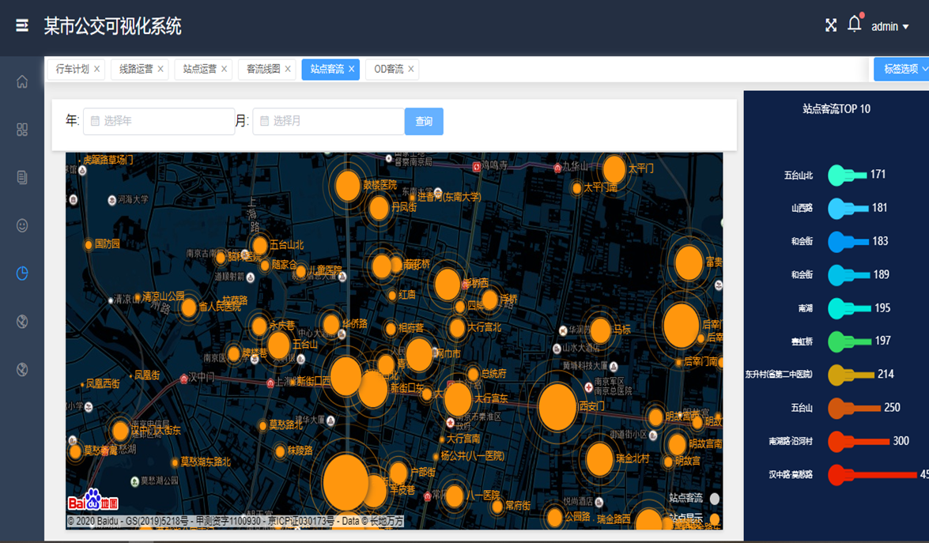
Task: Click the 汉中路·莫愁路 red bar
Action: (872, 475)
